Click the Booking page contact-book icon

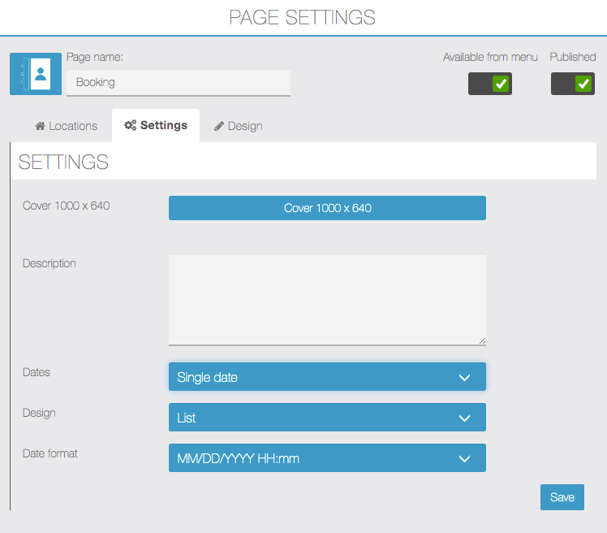click(36, 74)
